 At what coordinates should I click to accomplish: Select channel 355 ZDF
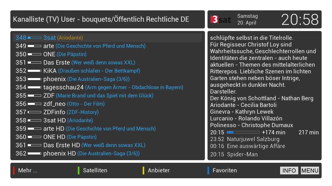point(108,96)
